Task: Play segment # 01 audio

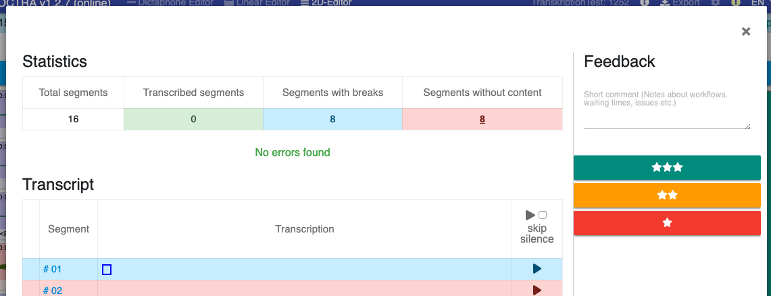Action: [x=537, y=269]
